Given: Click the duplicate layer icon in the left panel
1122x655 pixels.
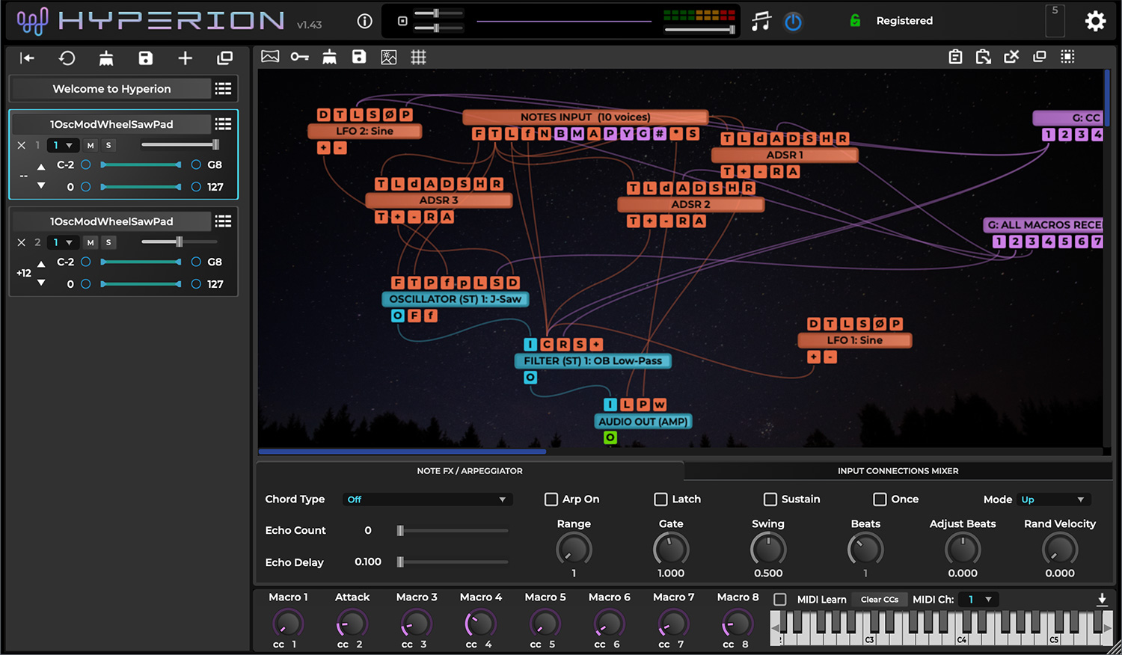Looking at the screenshot, I should tap(224, 58).
